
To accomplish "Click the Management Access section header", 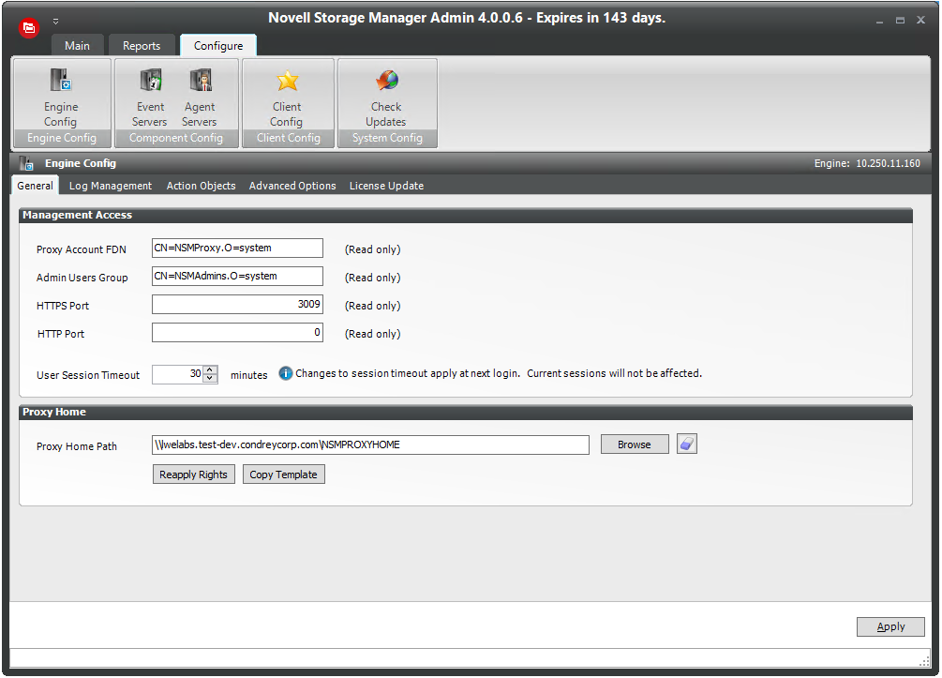I will click(466, 215).
